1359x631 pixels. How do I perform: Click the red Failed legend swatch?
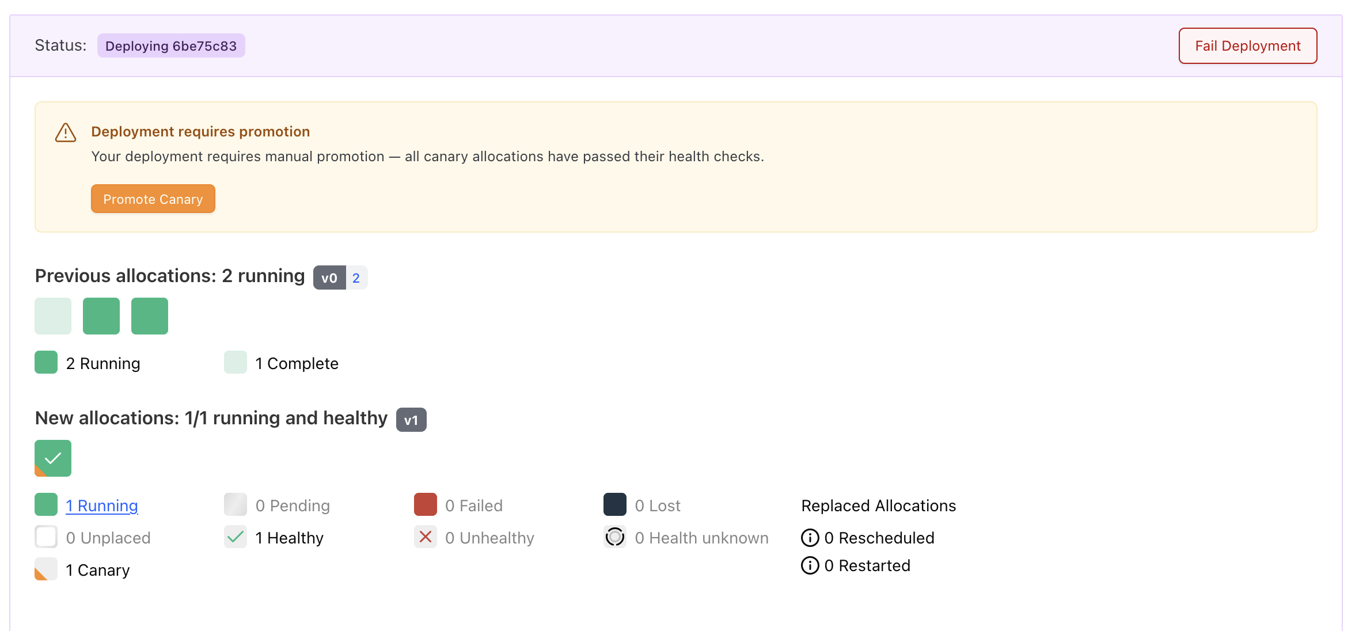click(426, 505)
